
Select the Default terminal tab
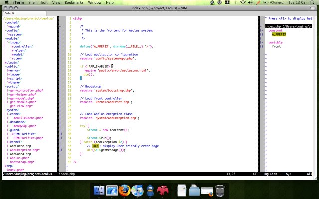8,13
